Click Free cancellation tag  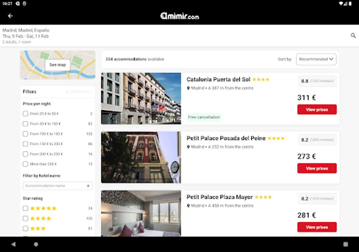click(x=204, y=117)
